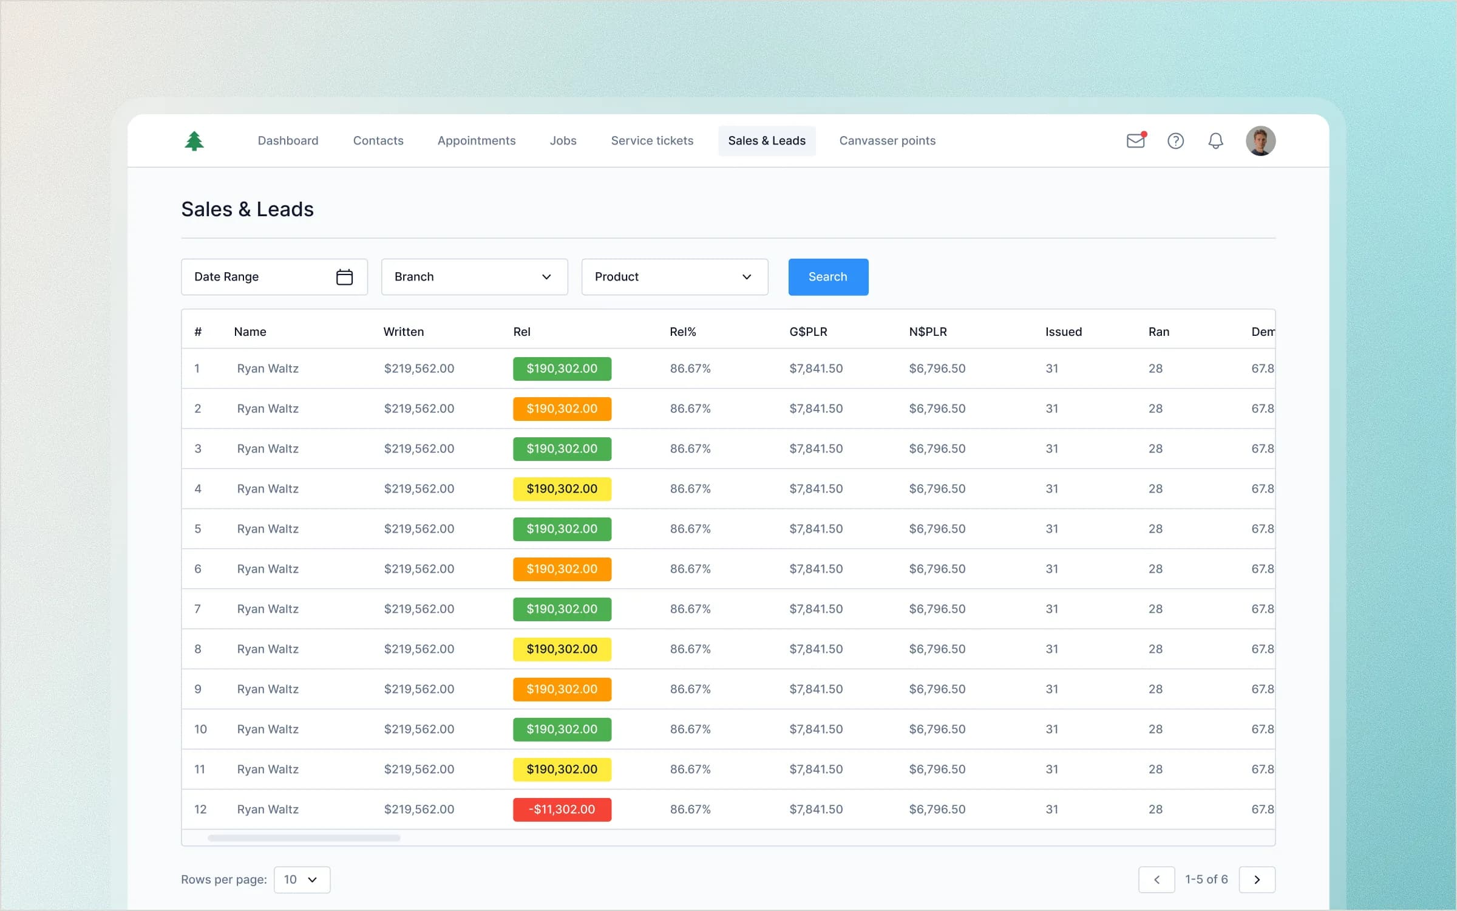Click orange Rel badge in row 2

pos(562,409)
